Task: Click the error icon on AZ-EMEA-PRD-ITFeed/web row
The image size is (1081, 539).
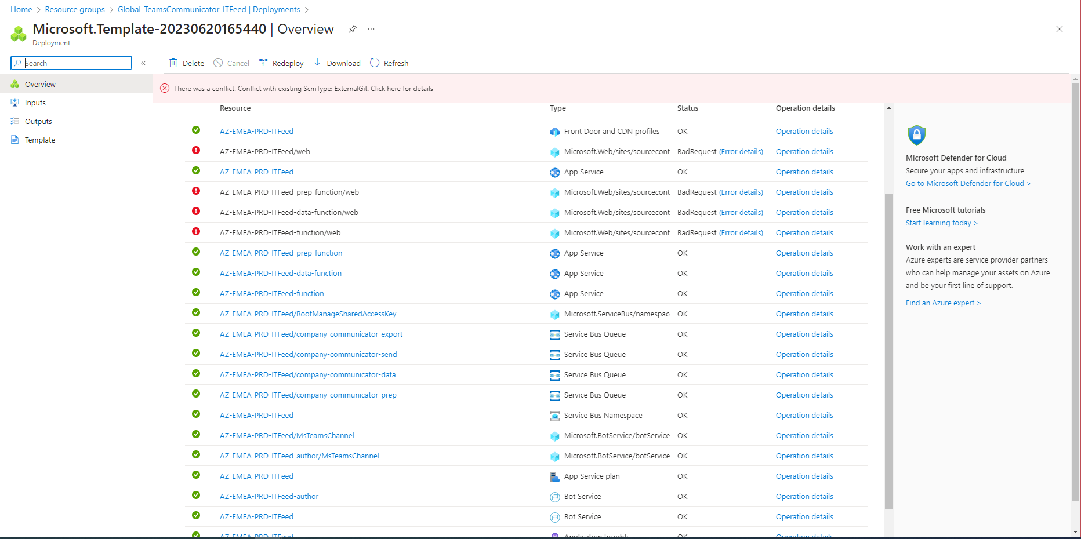Action: tap(196, 151)
